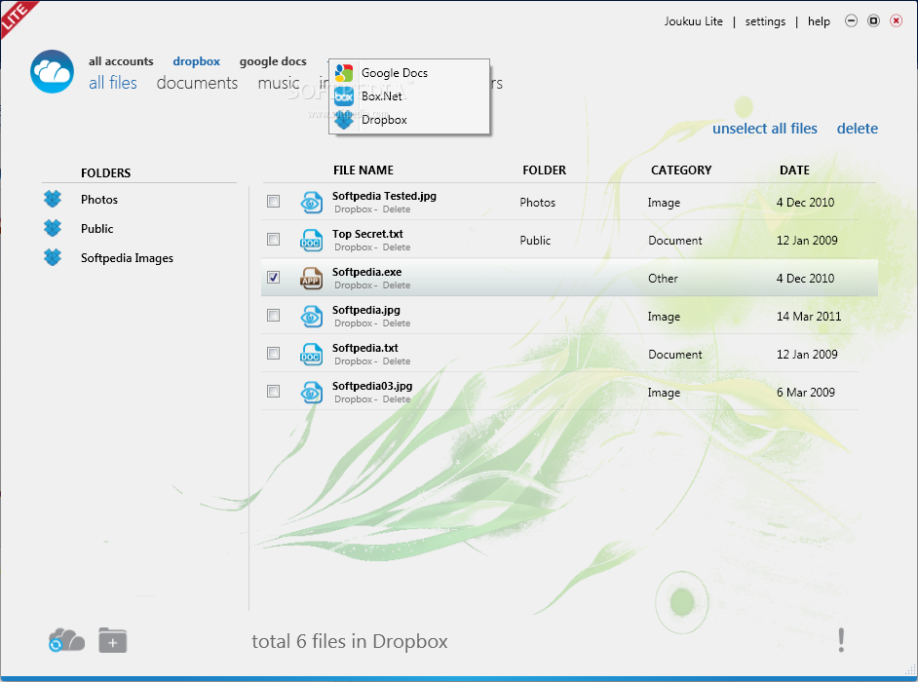Click Dropbox icon beside Softpedia Images folder

click(53, 257)
